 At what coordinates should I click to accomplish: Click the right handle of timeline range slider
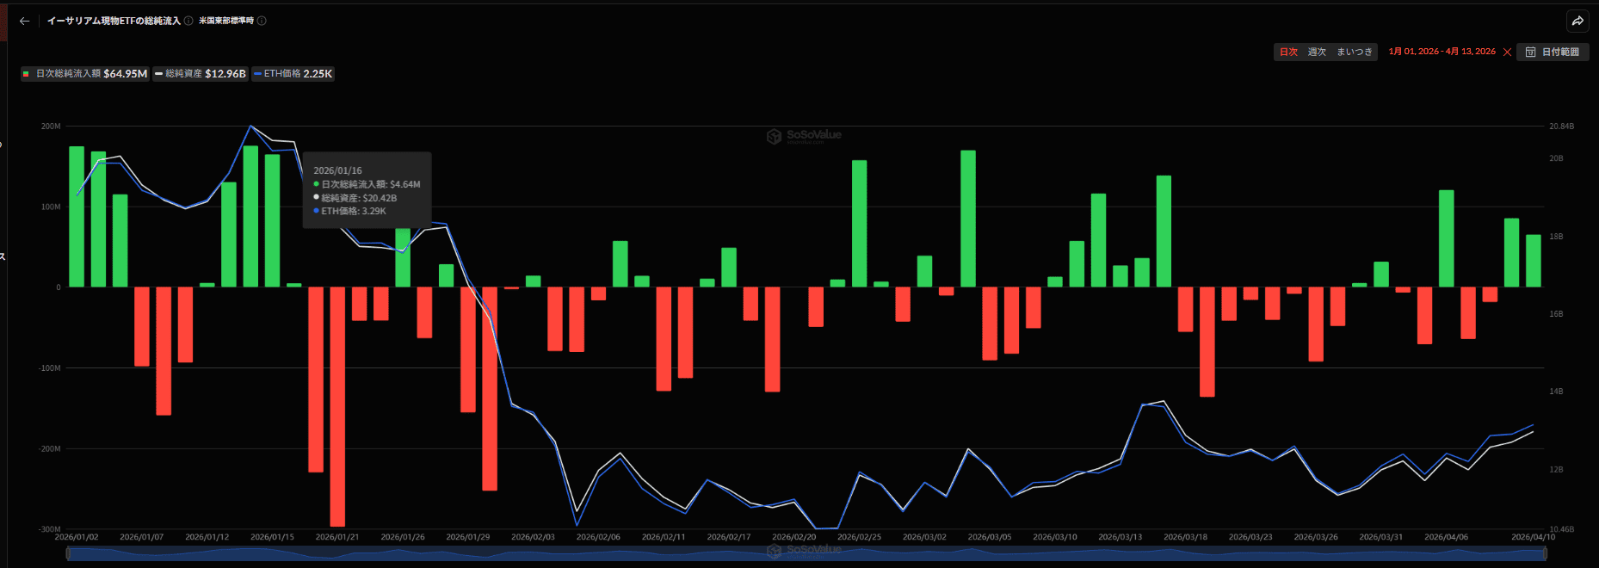point(1545,554)
